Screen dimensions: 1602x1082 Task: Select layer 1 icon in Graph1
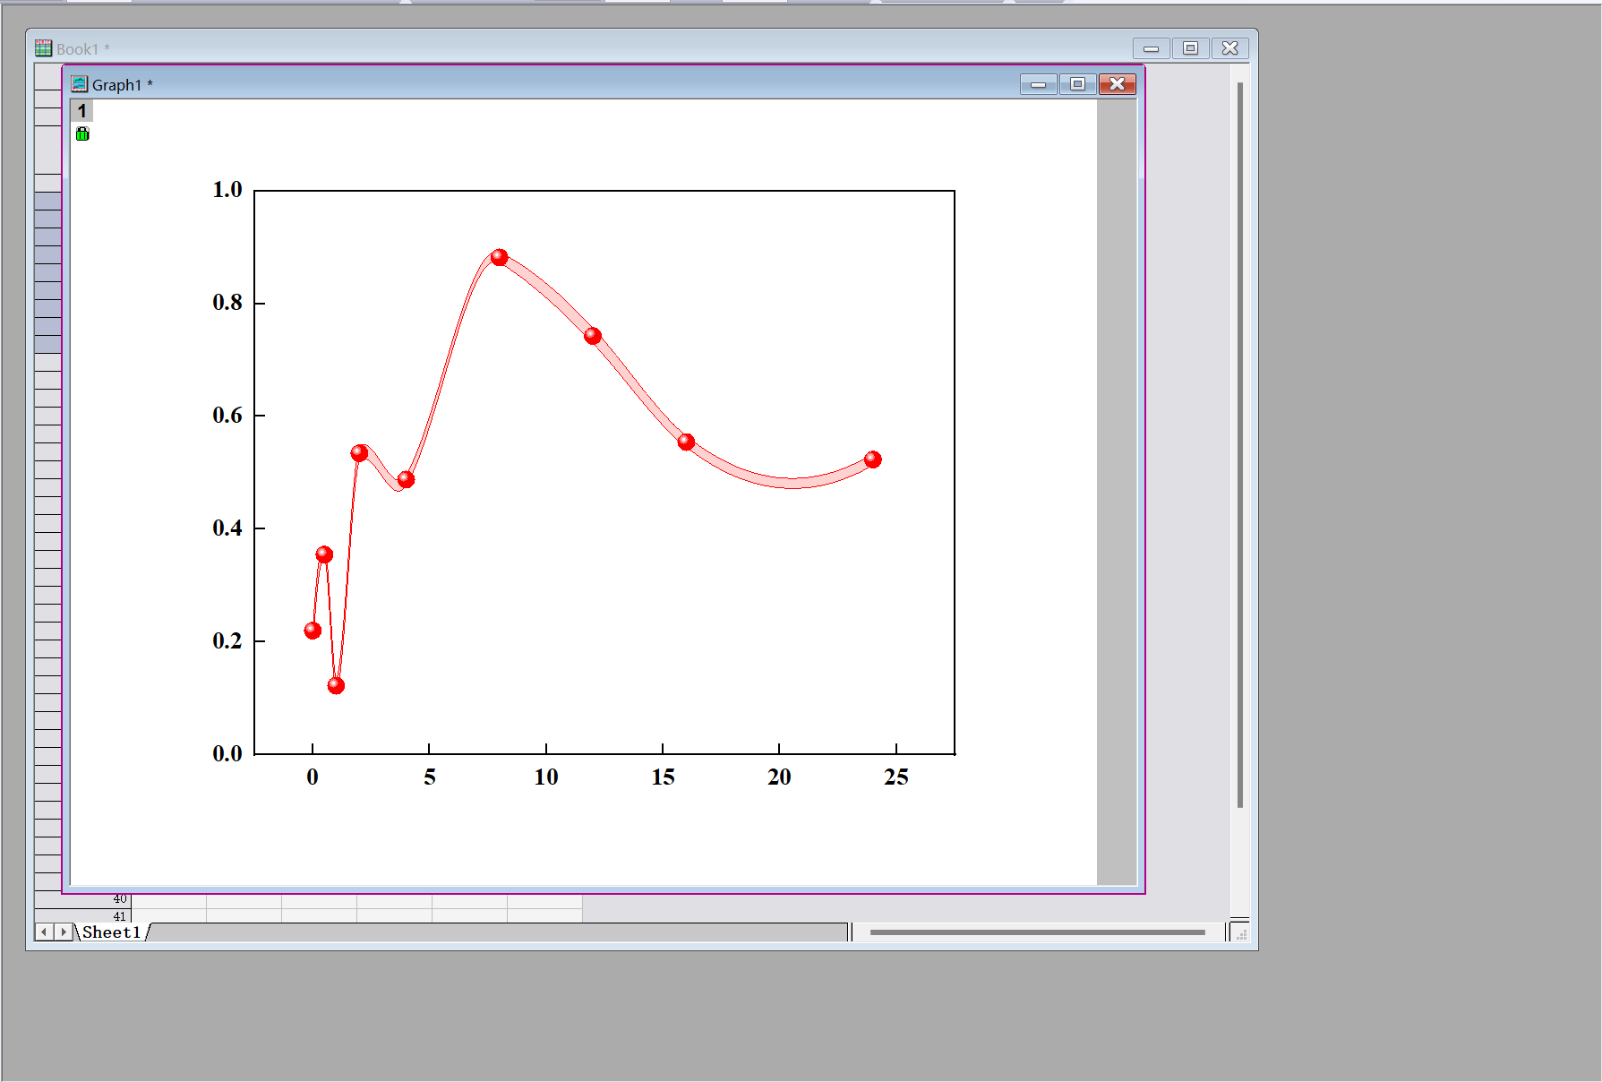(81, 111)
